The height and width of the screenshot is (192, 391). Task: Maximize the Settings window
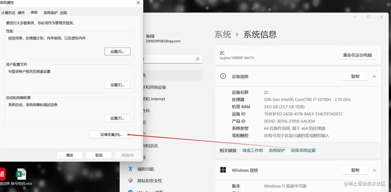point(368,17)
